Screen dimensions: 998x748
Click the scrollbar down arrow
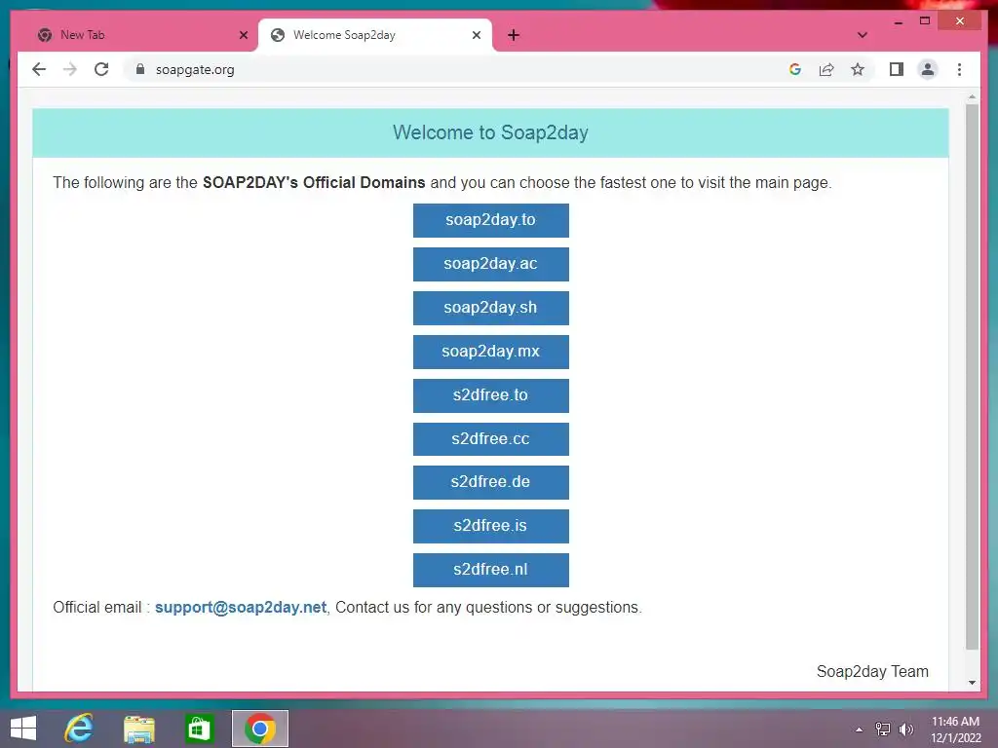972,683
